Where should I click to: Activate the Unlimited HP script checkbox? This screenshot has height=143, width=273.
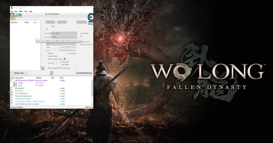click(12, 88)
